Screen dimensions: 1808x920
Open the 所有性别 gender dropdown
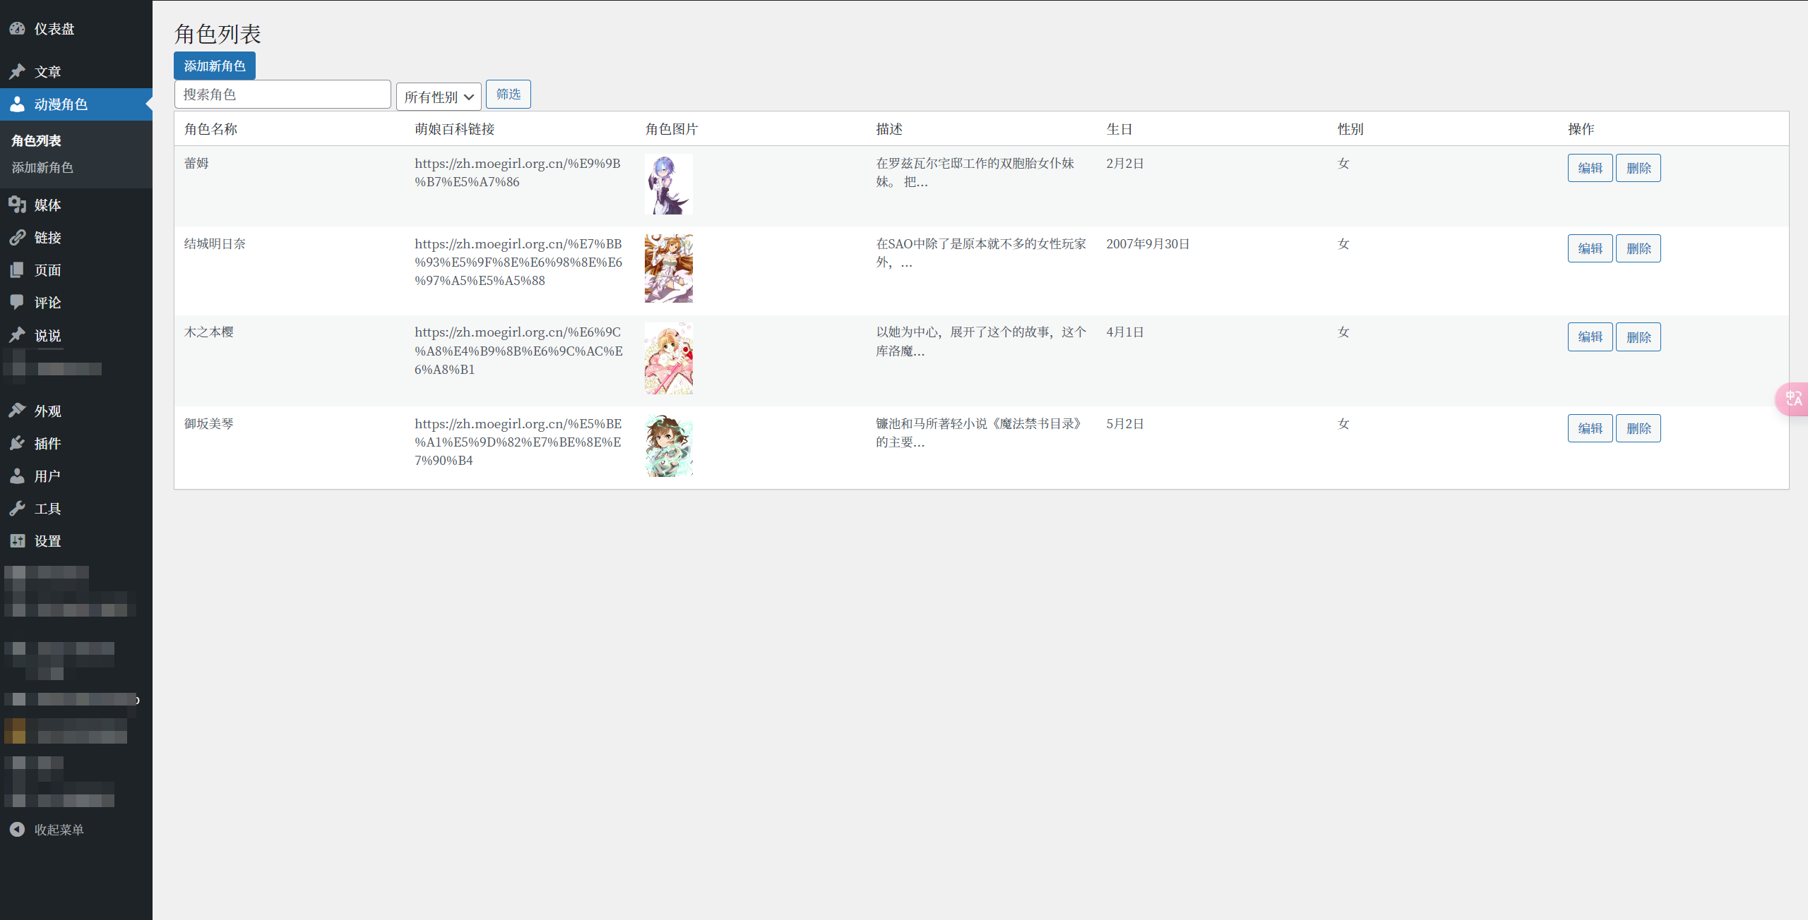[439, 97]
